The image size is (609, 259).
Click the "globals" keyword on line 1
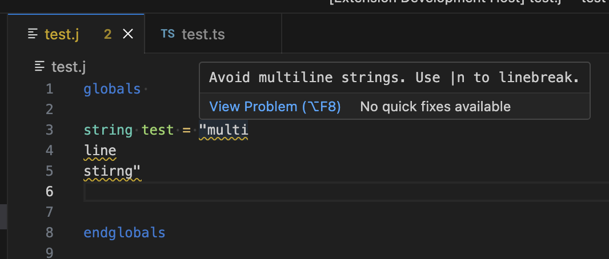pyautogui.click(x=112, y=89)
